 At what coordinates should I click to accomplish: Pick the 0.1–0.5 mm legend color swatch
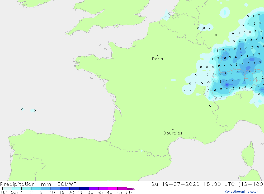[7, 189]
